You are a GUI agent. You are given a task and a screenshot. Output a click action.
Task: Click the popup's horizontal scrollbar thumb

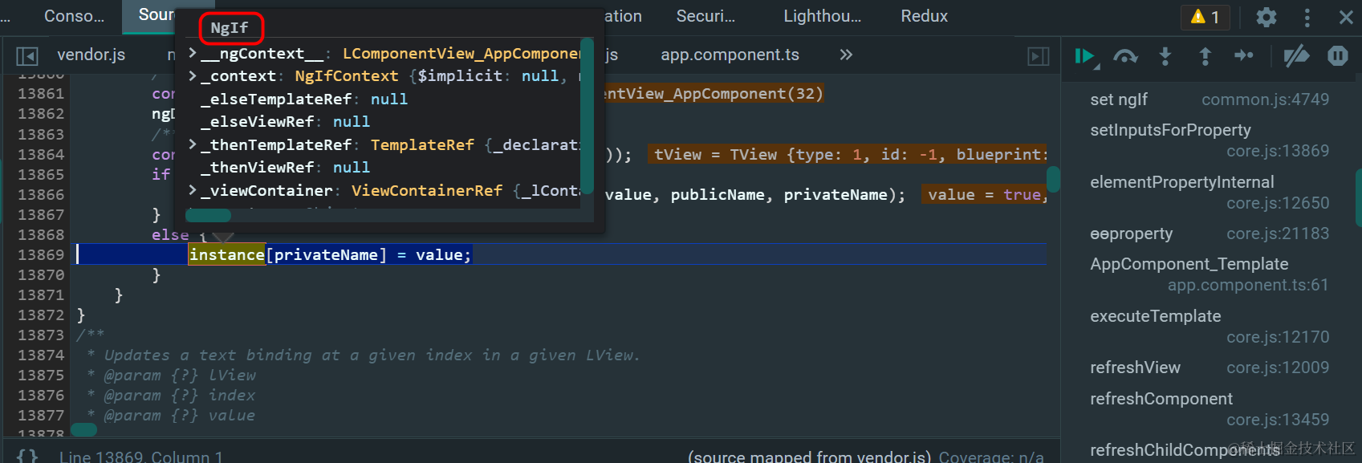pyautogui.click(x=209, y=215)
